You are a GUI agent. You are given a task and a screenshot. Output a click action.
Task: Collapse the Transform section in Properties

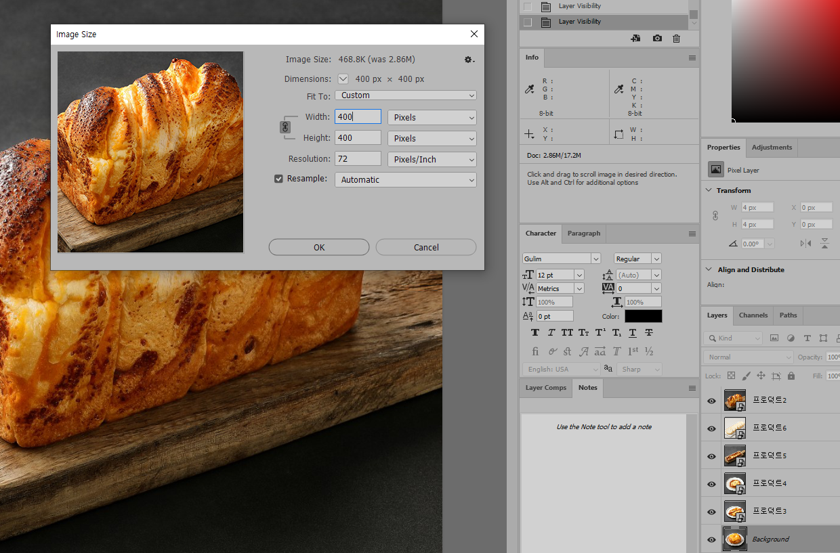pyautogui.click(x=709, y=191)
